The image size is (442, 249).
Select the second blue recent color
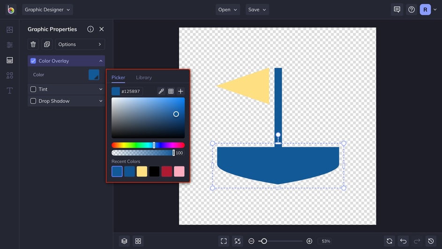[129, 171]
